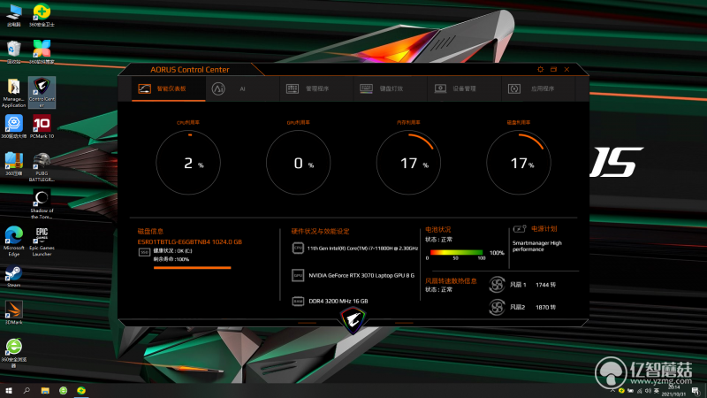Viewport: 707px width, 398px height.
Task: Select the Recycle Bin desktop icon
Action: tap(14, 52)
